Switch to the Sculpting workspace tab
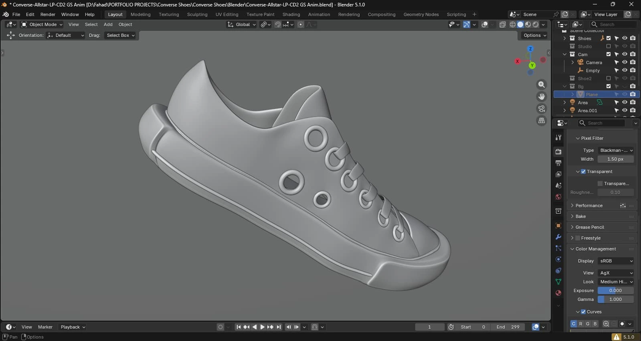The width and height of the screenshot is (641, 341). tap(197, 14)
